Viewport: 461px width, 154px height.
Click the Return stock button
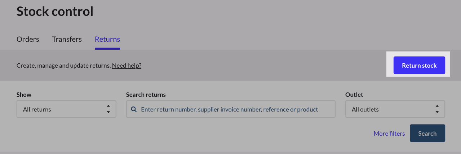point(419,65)
